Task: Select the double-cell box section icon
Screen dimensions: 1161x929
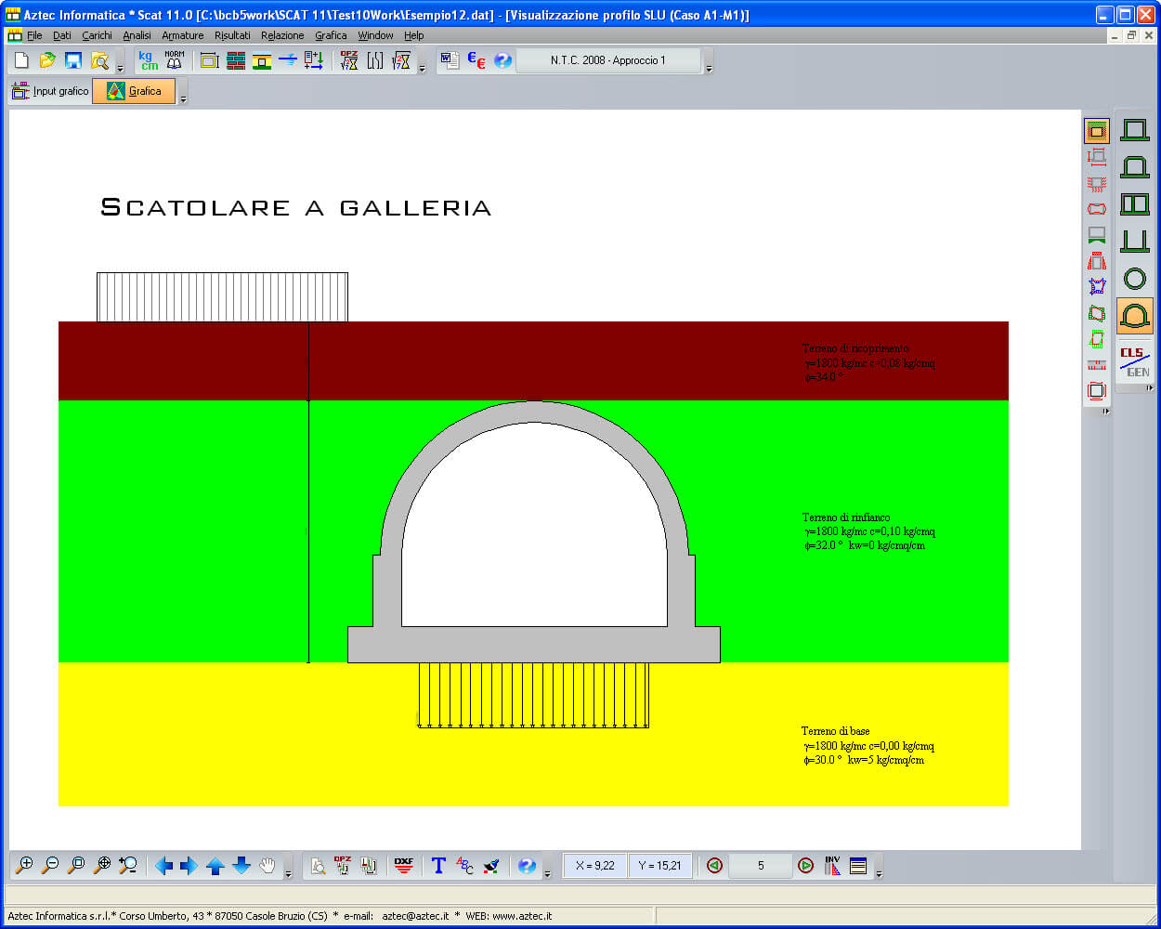Action: coord(1134,204)
